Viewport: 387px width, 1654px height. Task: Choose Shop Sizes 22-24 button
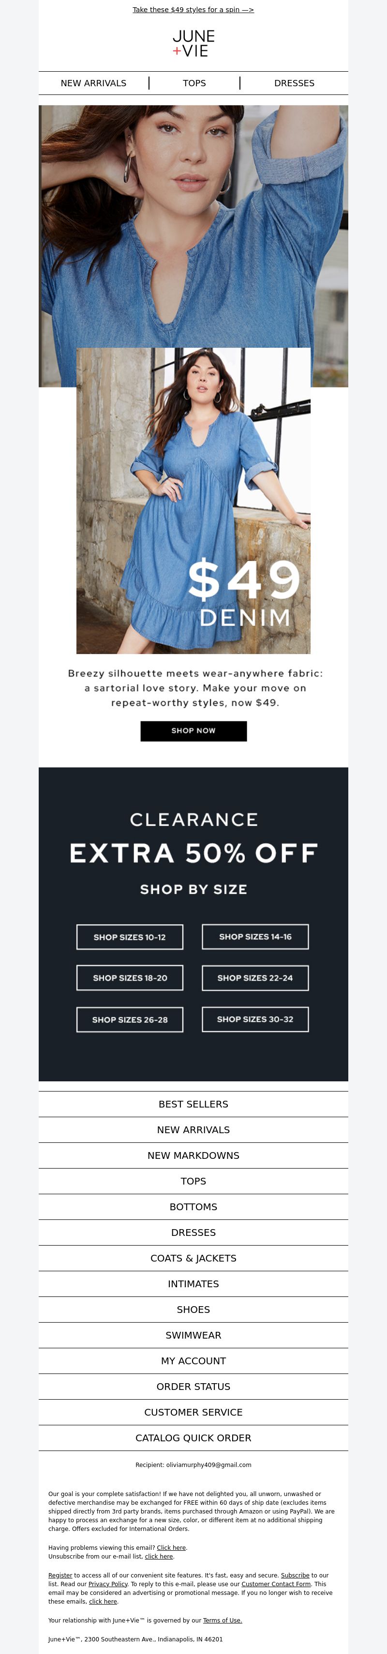point(255,978)
